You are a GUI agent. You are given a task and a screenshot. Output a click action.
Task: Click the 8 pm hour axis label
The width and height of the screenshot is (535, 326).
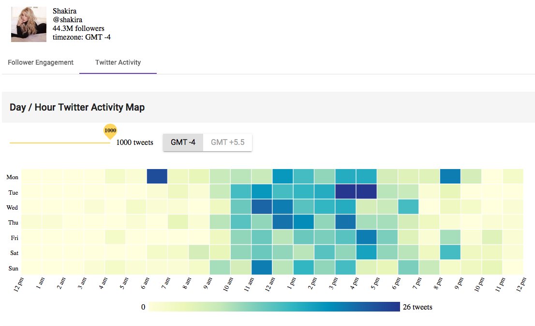438,283
